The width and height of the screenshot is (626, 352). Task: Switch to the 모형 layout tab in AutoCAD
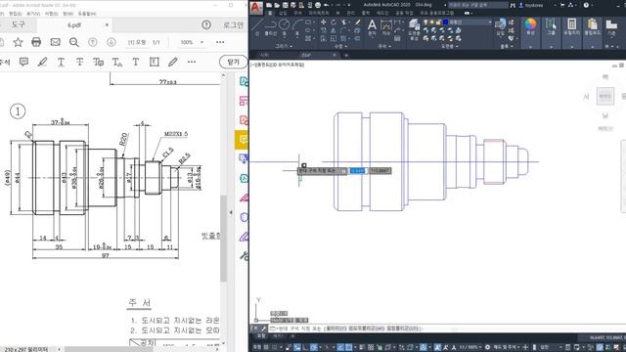pos(261,336)
